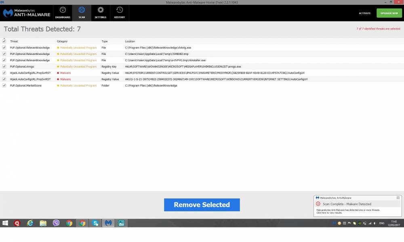Sort by the Category column header
The width and height of the screenshot is (404, 242).
(62, 41)
